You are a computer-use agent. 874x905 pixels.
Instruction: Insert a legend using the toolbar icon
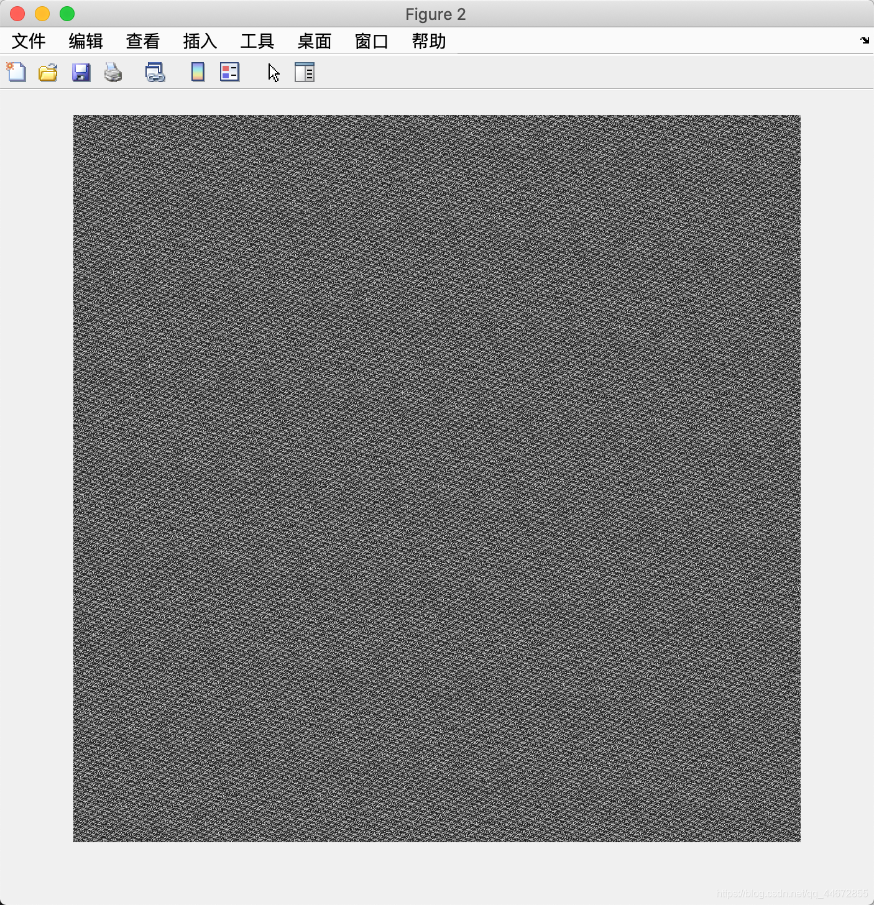coord(229,72)
